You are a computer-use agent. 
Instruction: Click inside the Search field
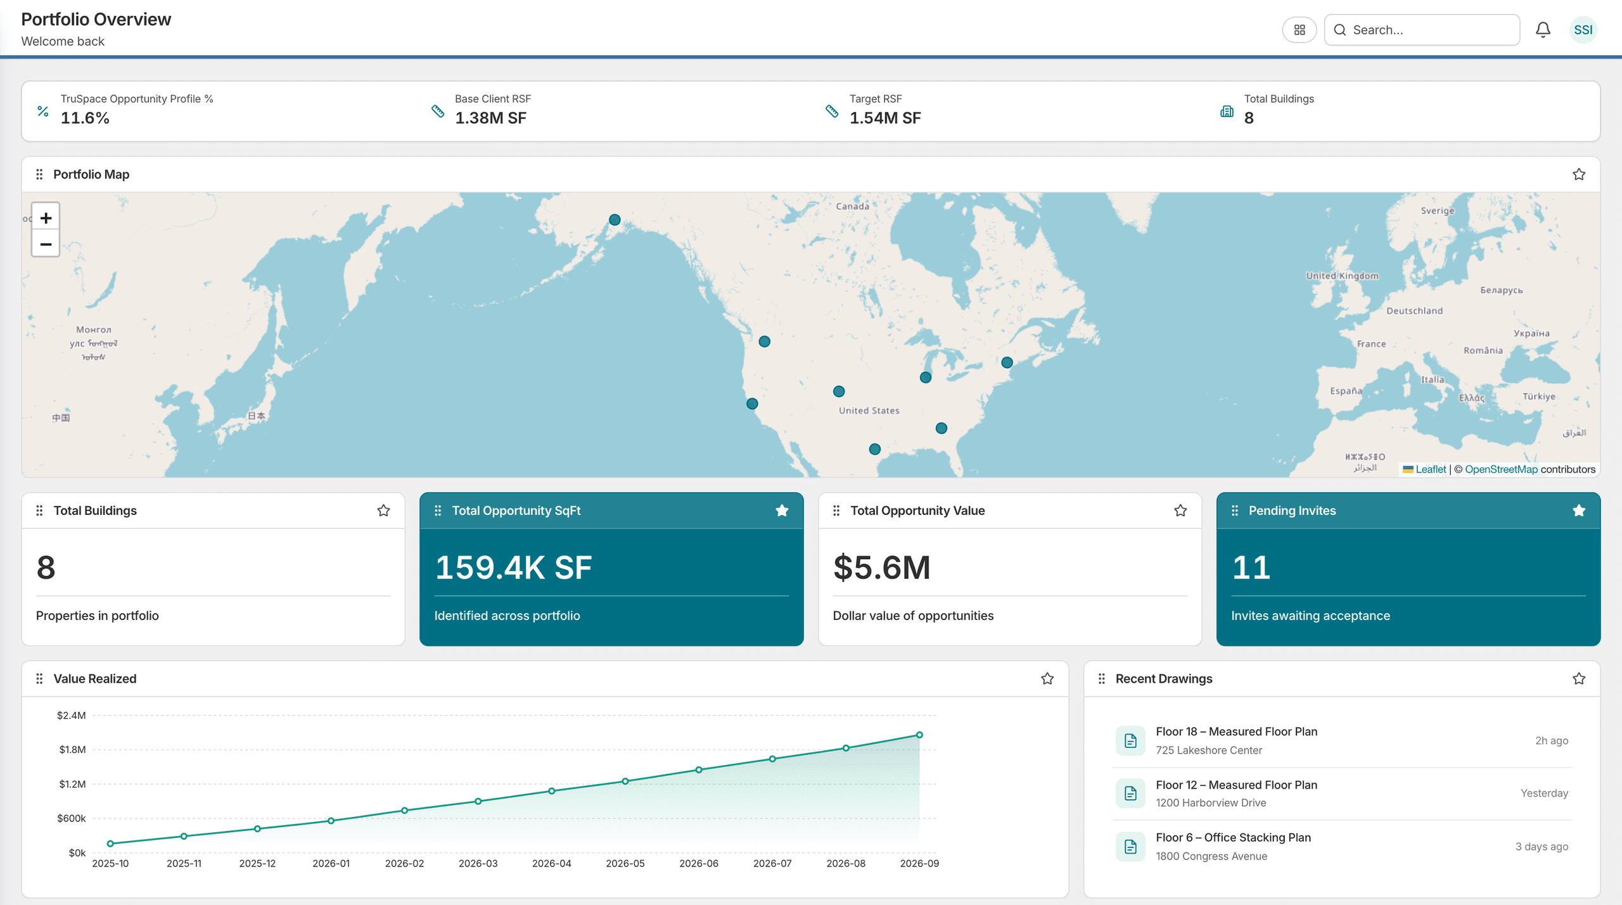tap(1422, 30)
